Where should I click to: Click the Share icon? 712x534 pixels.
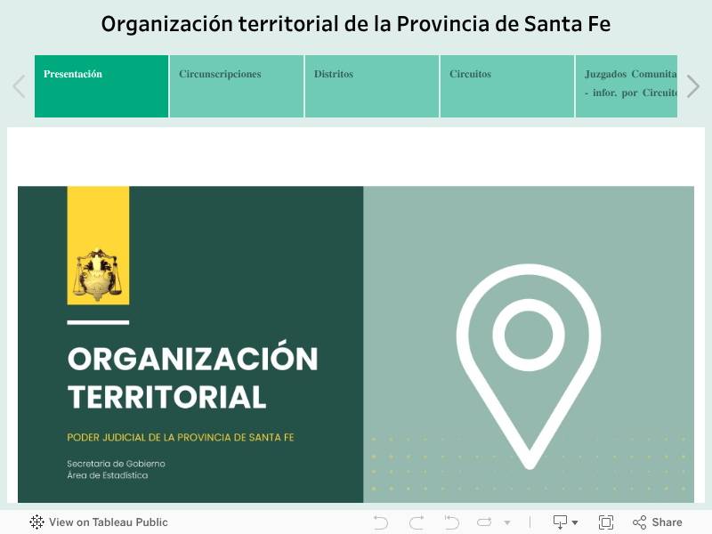click(x=657, y=522)
